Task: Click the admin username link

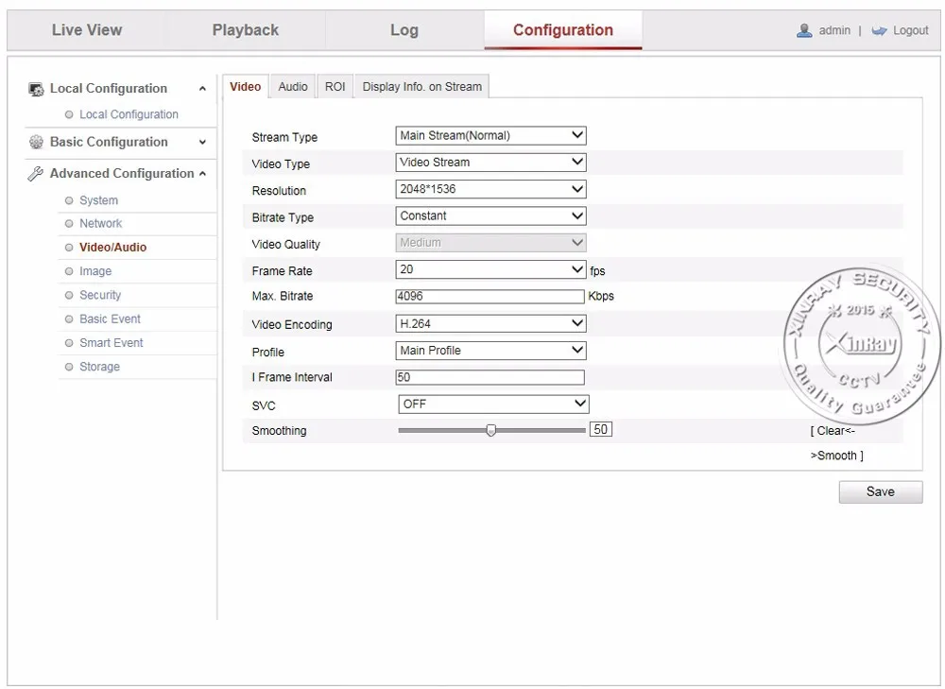Action: coord(834,30)
